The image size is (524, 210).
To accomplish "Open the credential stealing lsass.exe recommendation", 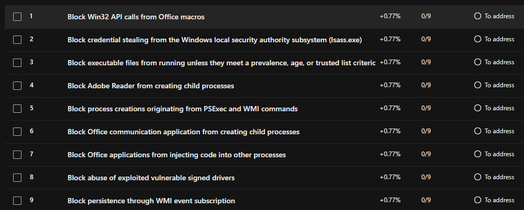I will (215, 40).
